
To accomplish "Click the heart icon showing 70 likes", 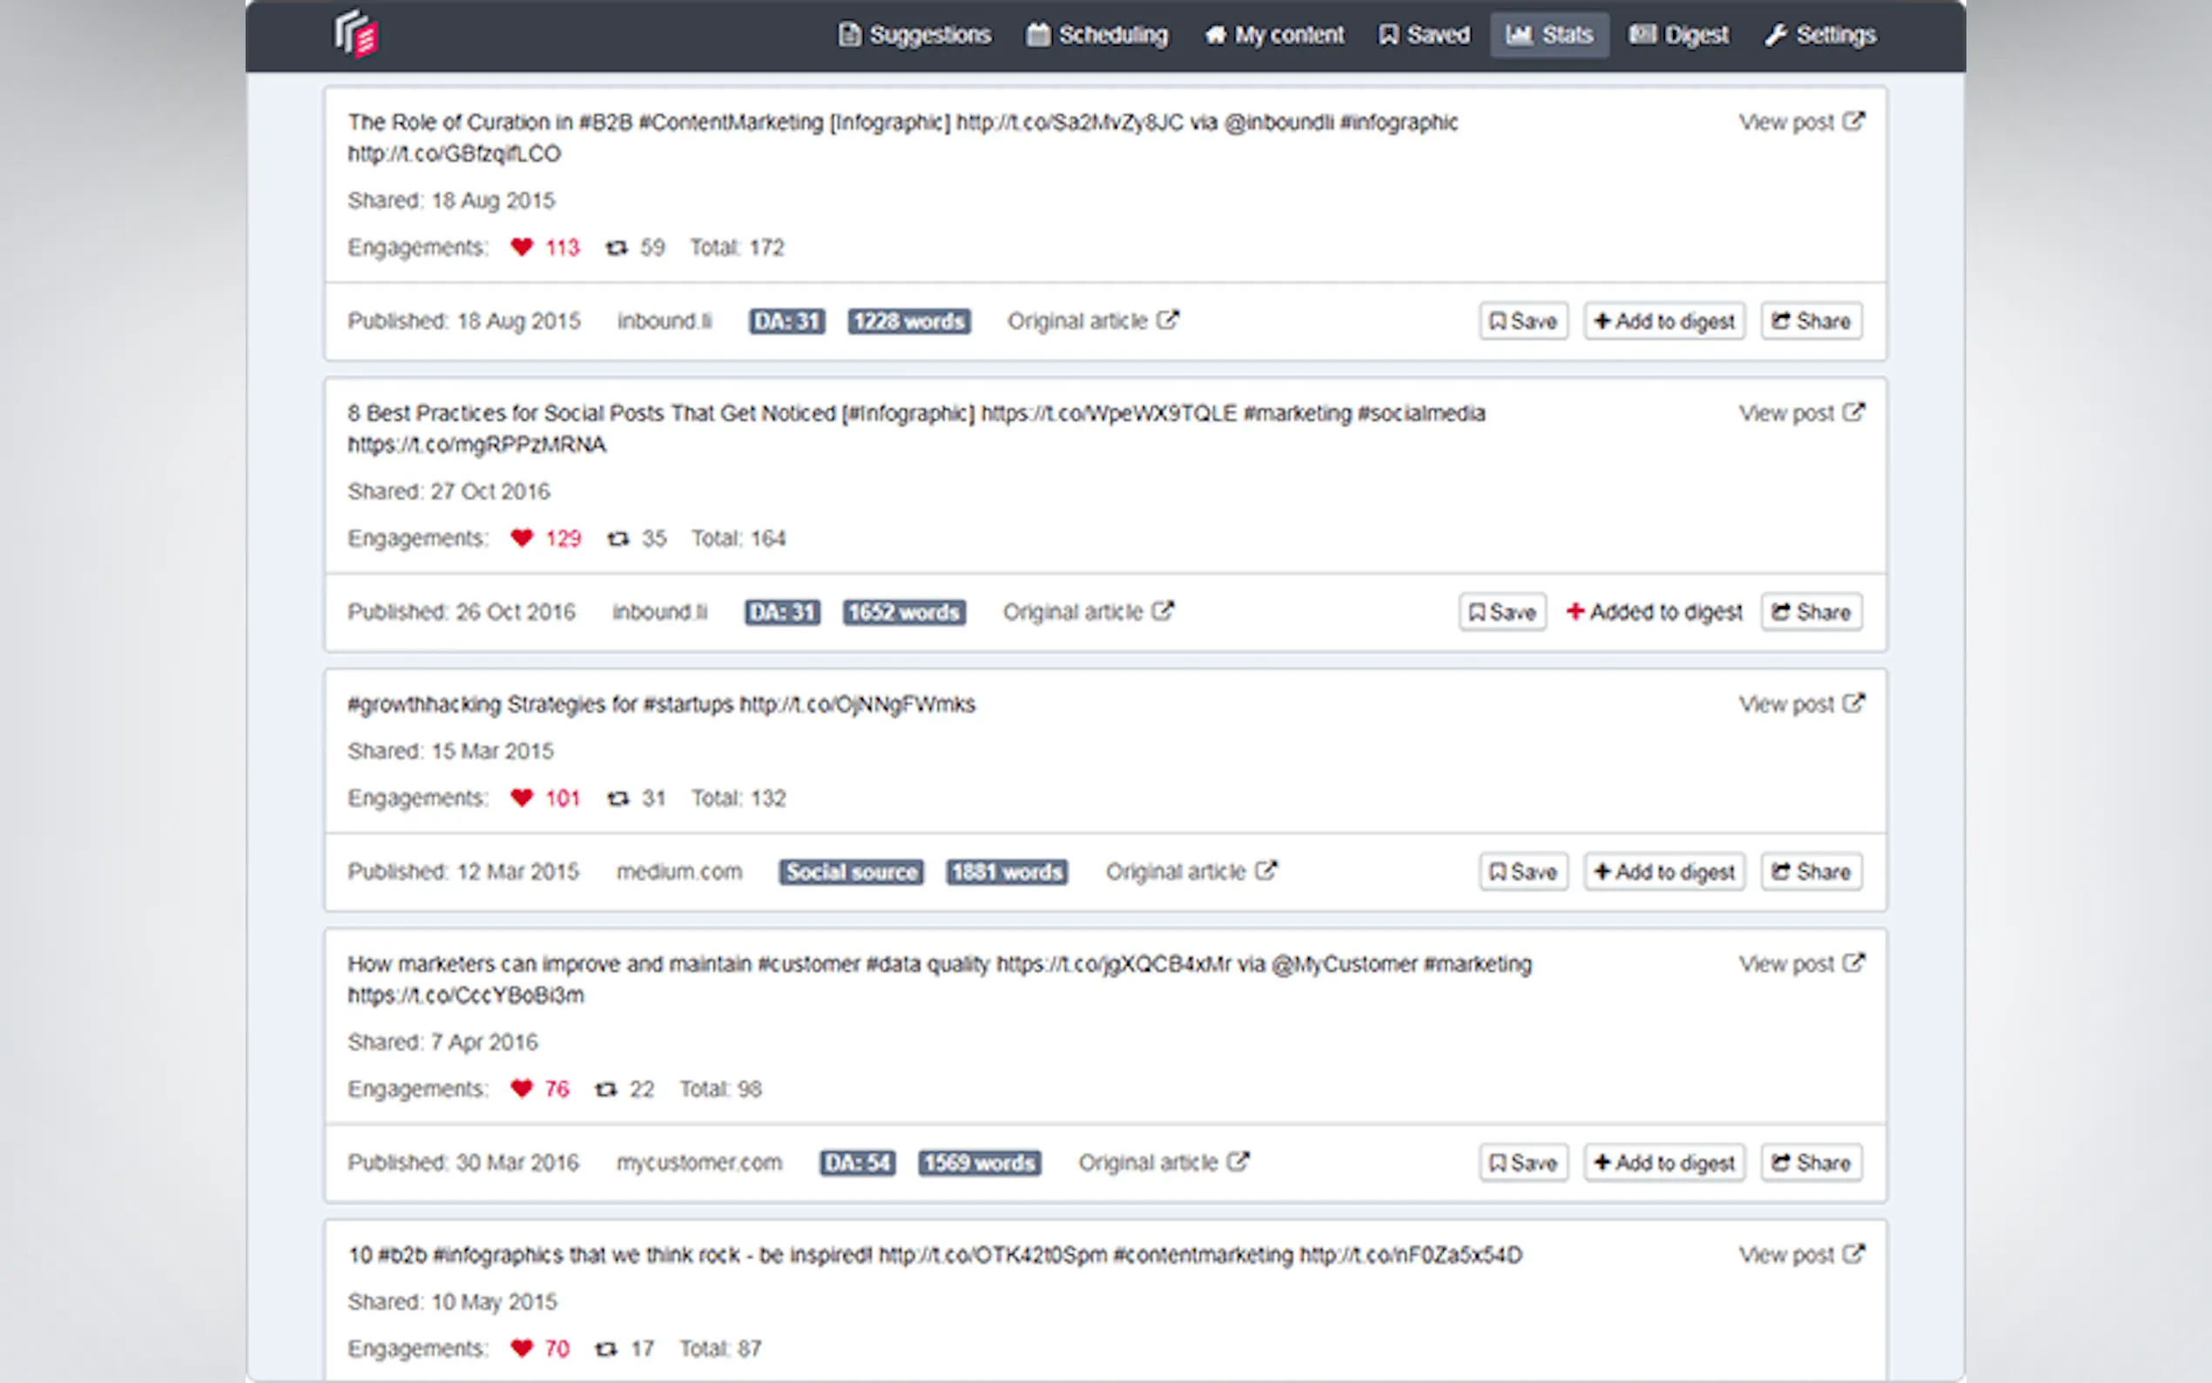I will [x=522, y=1348].
